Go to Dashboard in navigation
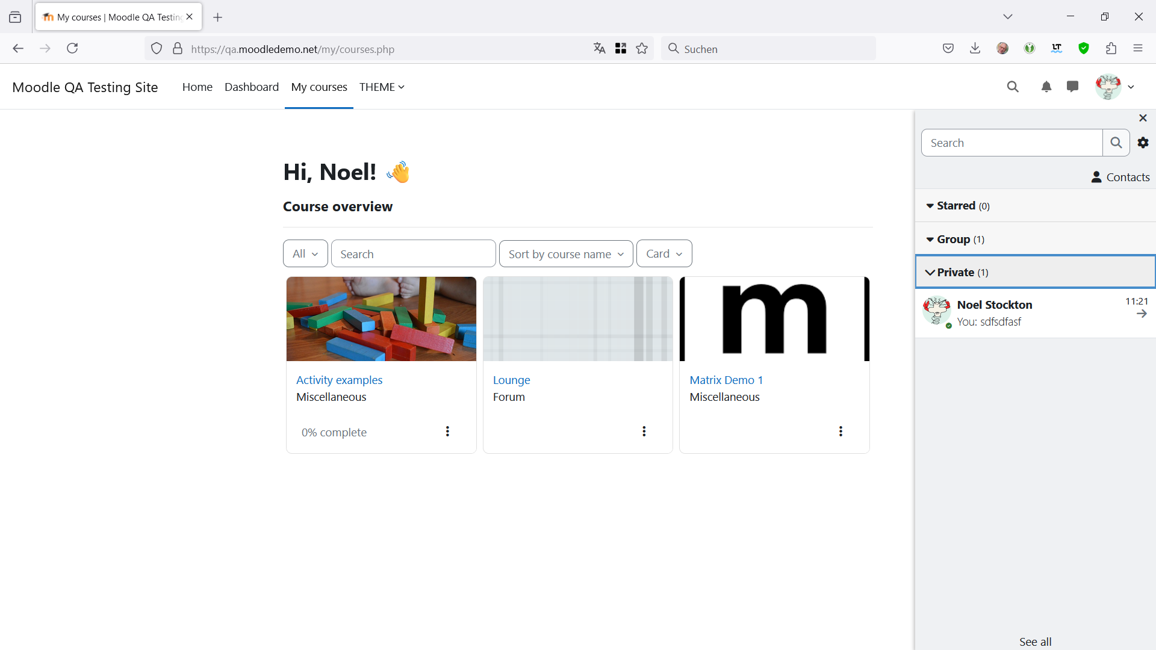This screenshot has width=1156, height=650. click(252, 87)
